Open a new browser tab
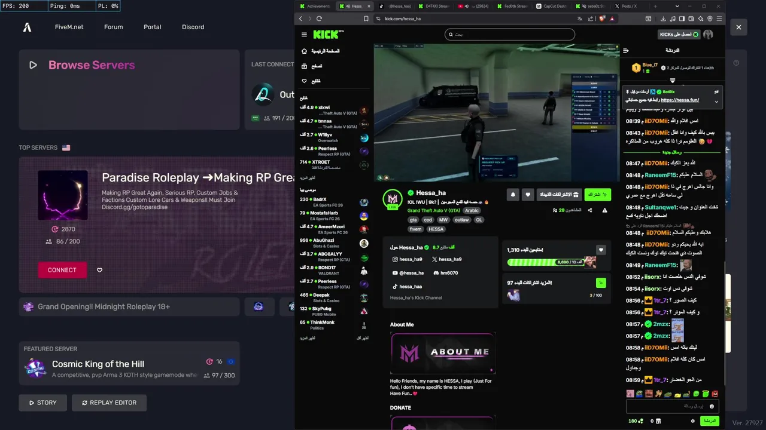Viewport: 766px width, 430px height. [655, 6]
